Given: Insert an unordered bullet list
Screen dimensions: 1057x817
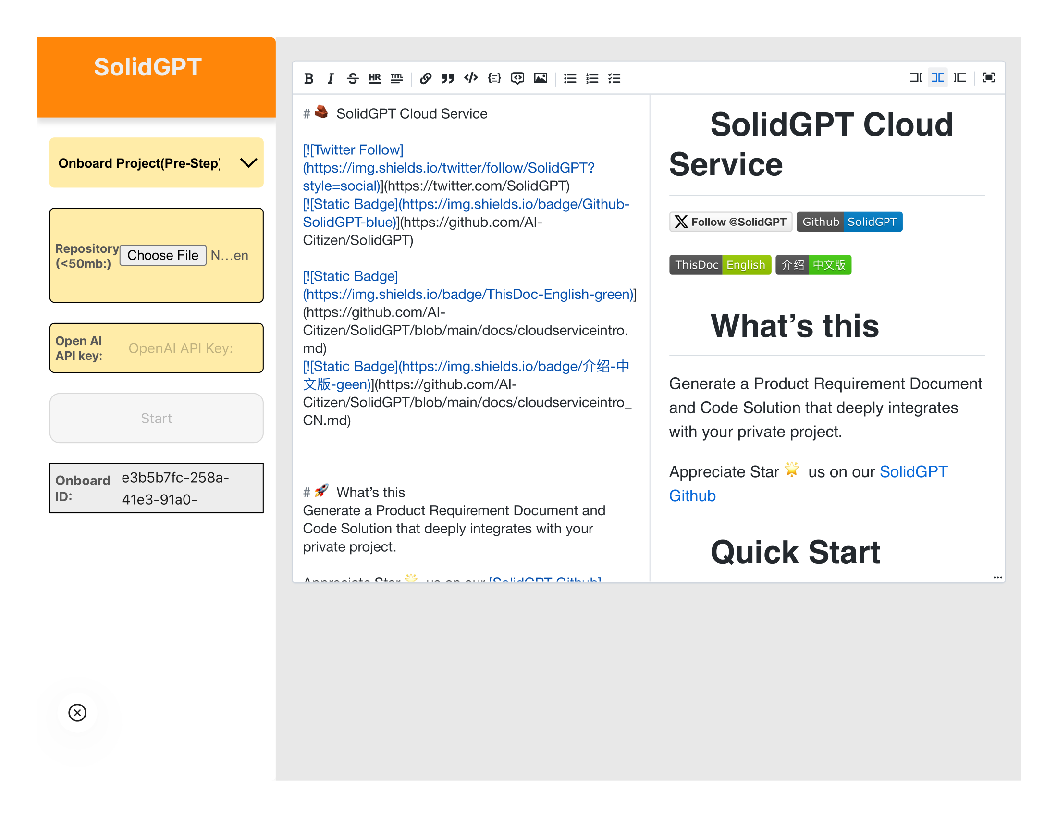Looking at the screenshot, I should tap(570, 78).
